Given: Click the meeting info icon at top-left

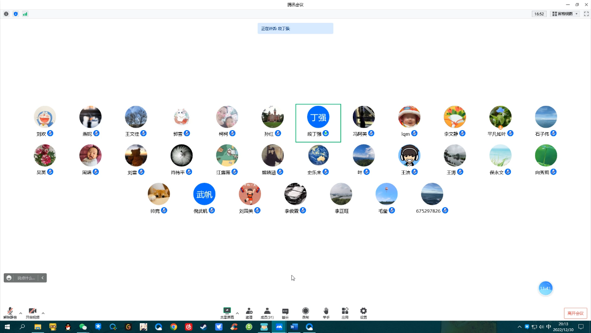Looking at the screenshot, I should click(x=6, y=14).
